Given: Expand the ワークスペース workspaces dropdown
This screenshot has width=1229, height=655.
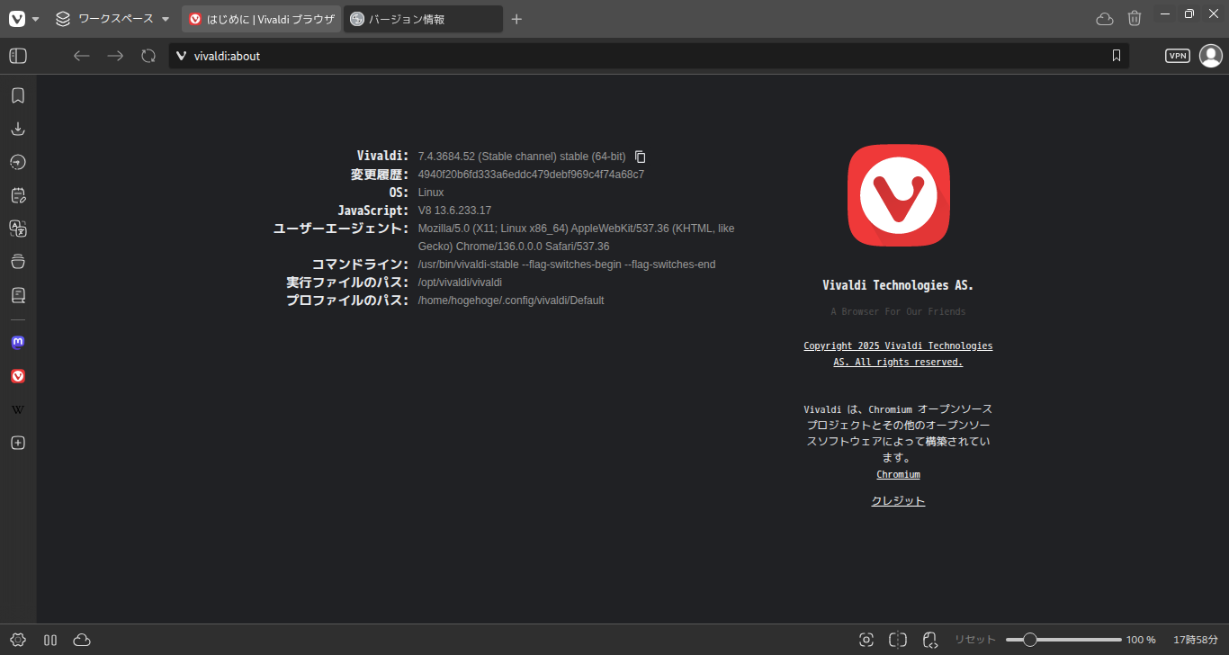Looking at the screenshot, I should tap(112, 19).
